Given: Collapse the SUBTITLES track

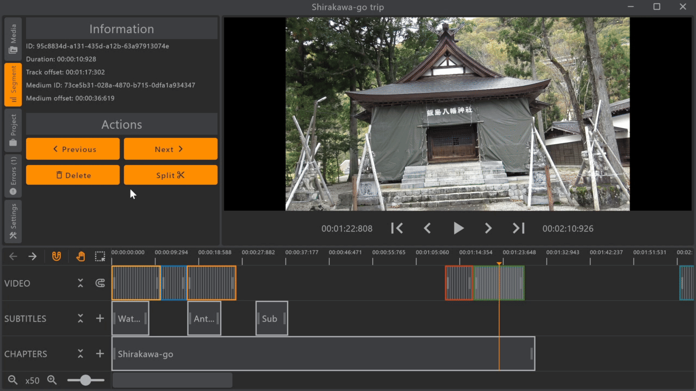Looking at the screenshot, I should point(80,318).
